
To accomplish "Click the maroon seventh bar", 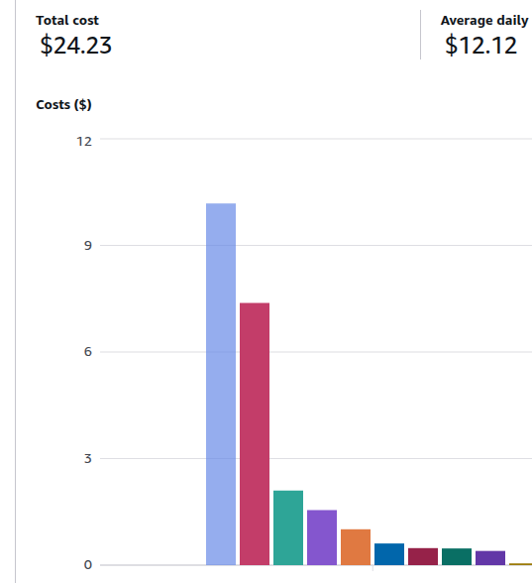I will (x=423, y=556).
